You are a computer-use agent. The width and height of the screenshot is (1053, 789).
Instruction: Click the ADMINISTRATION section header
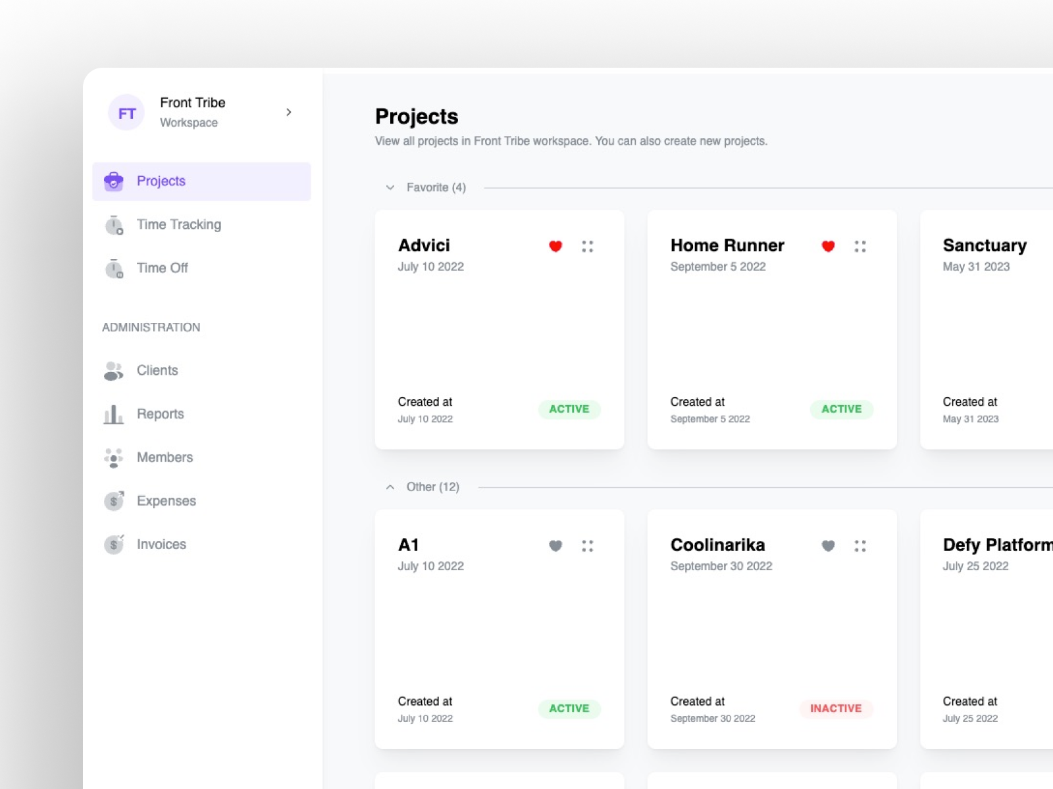pos(151,327)
